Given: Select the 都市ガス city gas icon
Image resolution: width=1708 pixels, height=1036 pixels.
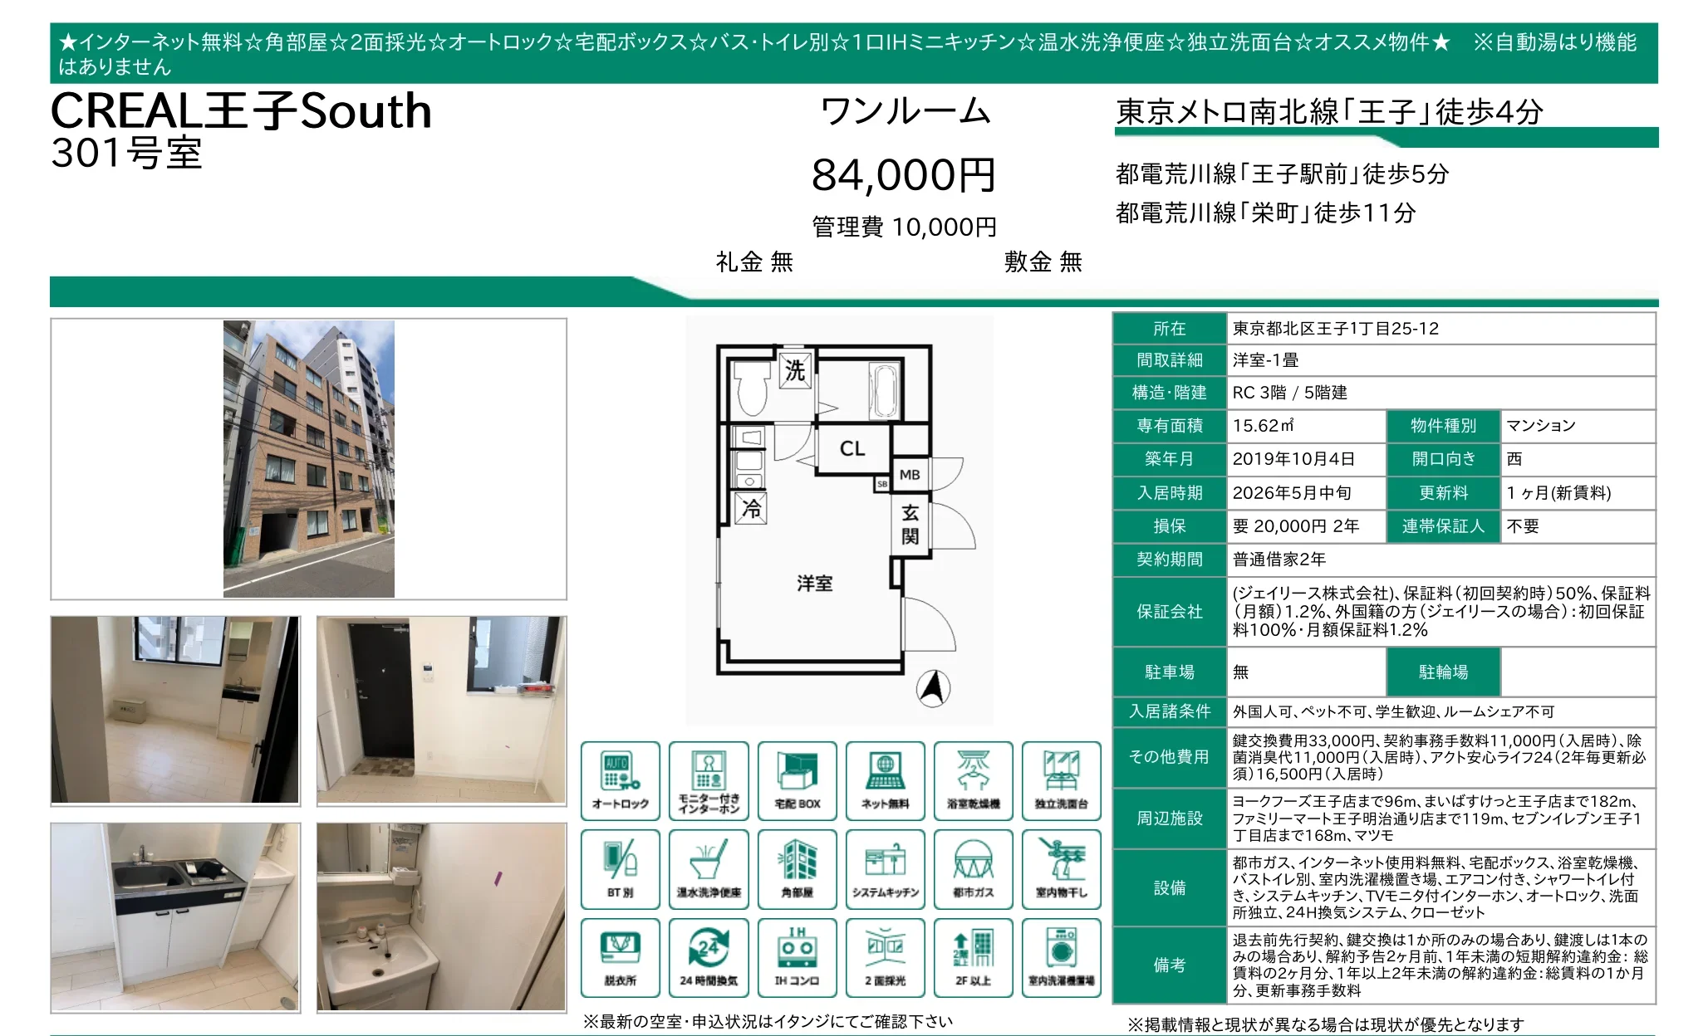Looking at the screenshot, I should coord(974,869).
